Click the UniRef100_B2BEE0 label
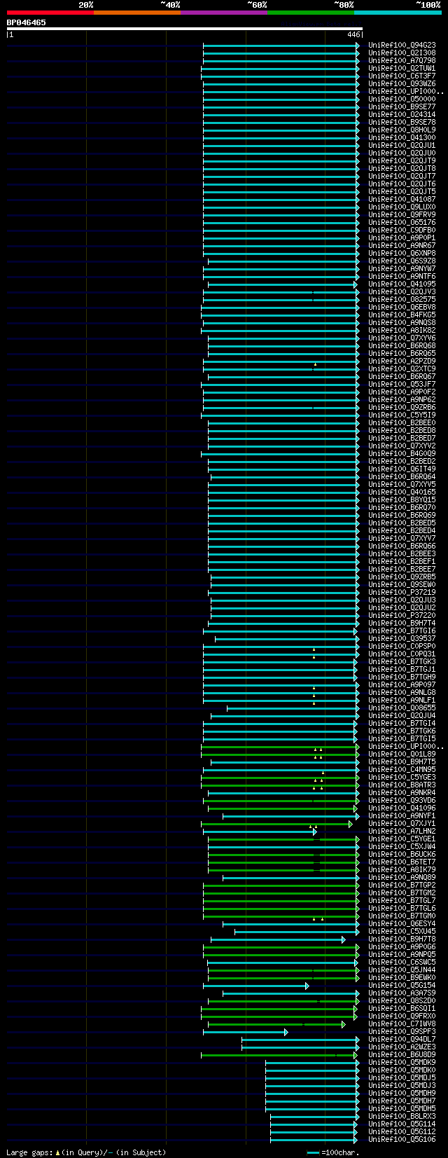The height and width of the screenshot is (1158, 448). (x=402, y=422)
